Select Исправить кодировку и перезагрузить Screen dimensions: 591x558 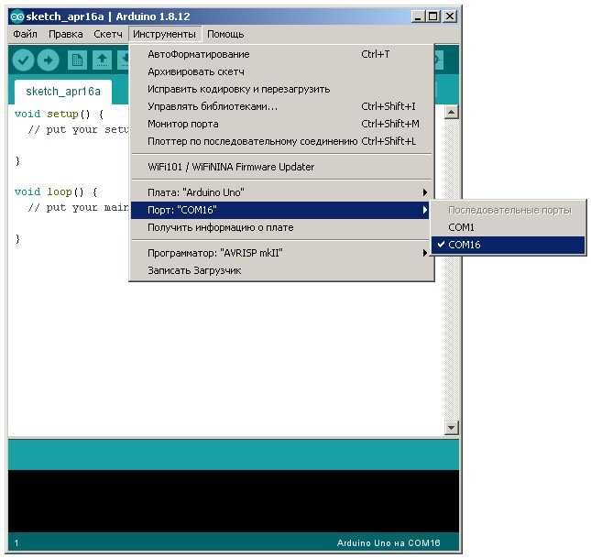(x=281, y=90)
